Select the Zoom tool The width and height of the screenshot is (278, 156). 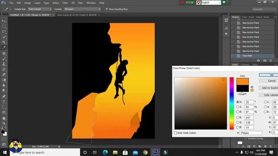(4, 123)
